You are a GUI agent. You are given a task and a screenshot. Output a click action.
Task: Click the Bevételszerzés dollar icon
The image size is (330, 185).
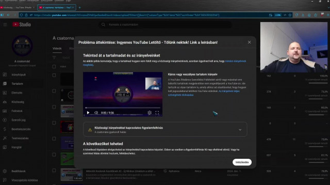tap(5, 129)
